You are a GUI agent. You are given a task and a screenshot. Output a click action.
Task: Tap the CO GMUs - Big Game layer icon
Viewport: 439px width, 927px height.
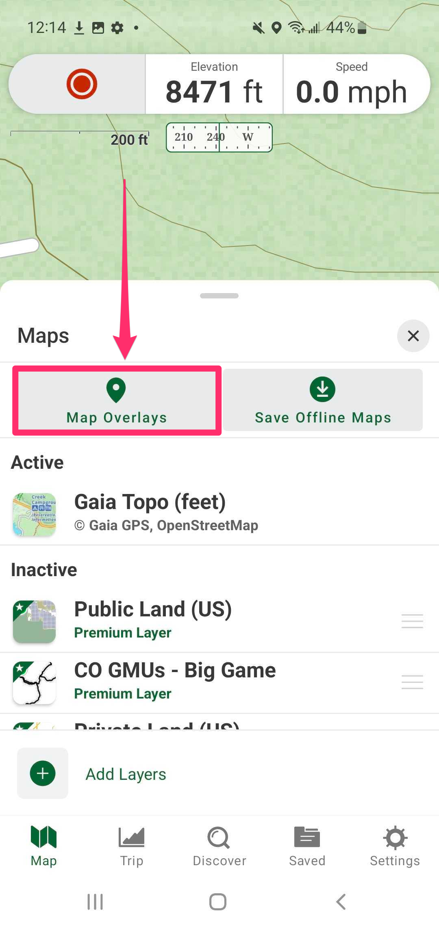pos(35,683)
